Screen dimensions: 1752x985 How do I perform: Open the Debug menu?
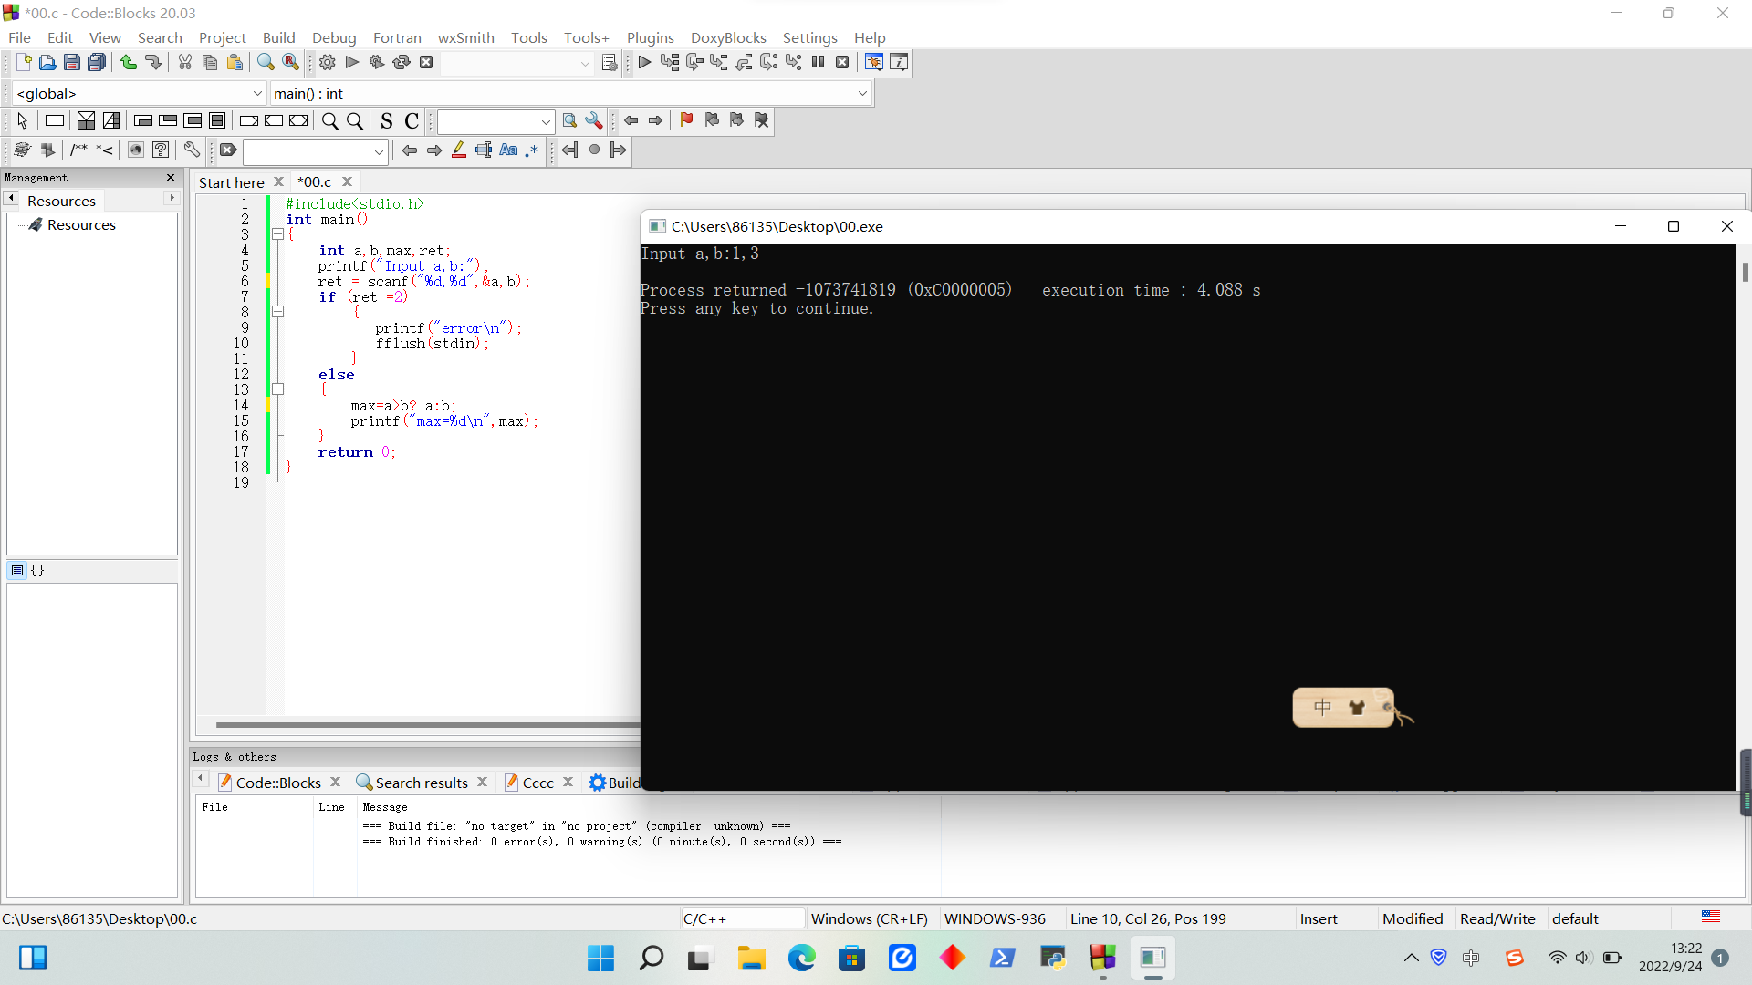click(x=334, y=37)
